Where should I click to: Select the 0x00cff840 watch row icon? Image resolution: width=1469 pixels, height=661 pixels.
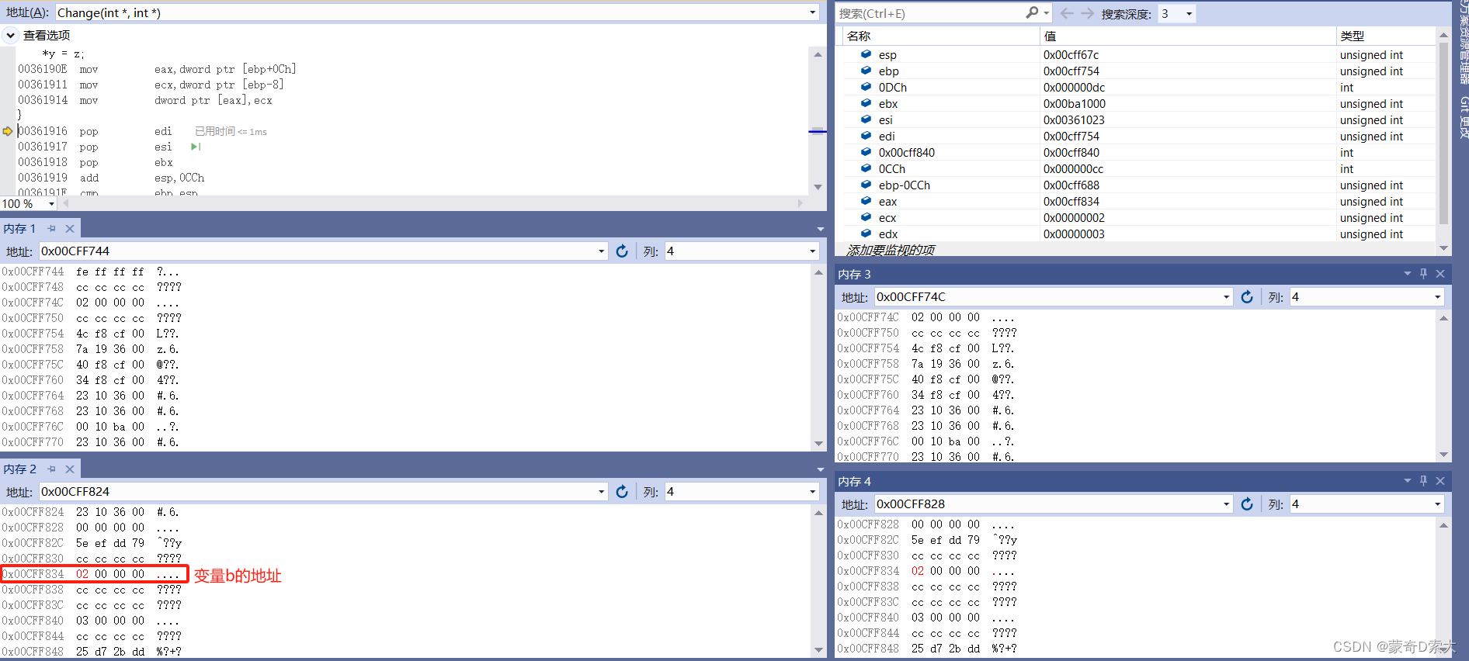pyautogui.click(x=866, y=152)
